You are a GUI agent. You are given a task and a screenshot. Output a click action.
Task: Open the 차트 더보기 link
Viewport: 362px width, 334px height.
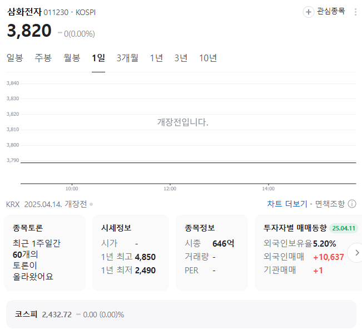[x=287, y=204]
